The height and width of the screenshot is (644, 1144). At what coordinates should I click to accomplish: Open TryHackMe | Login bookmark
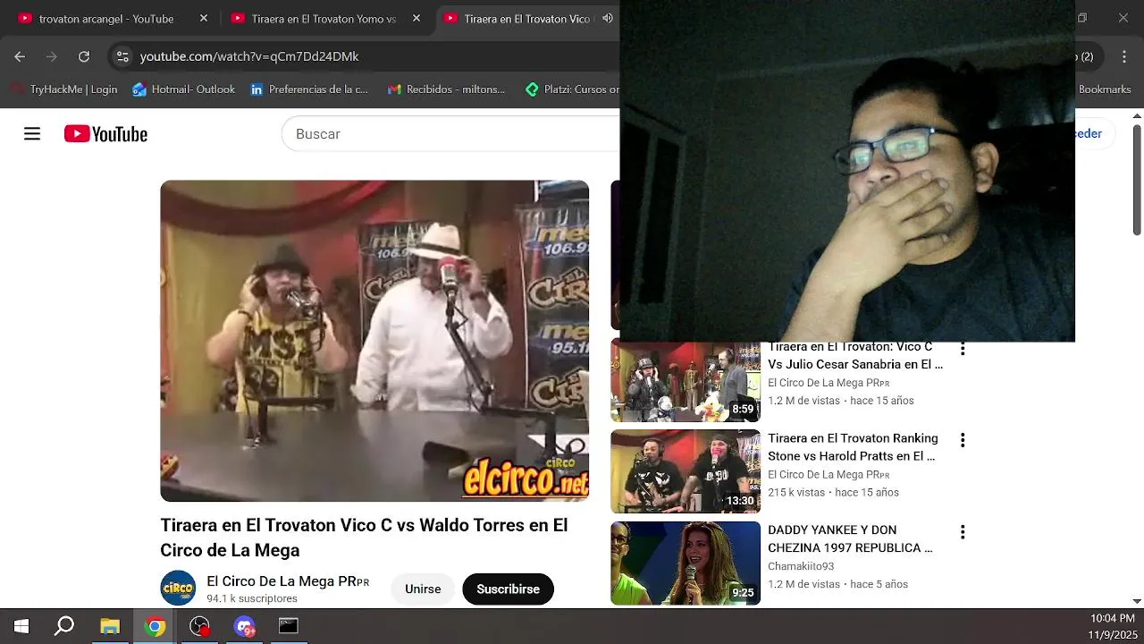64,89
